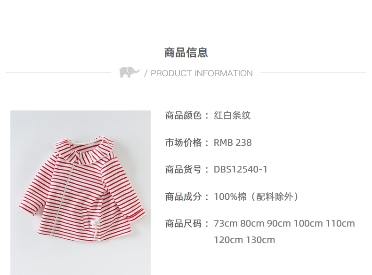This screenshot has height=275, width=372.
Task: Select the 90cm size option
Action: point(279,224)
